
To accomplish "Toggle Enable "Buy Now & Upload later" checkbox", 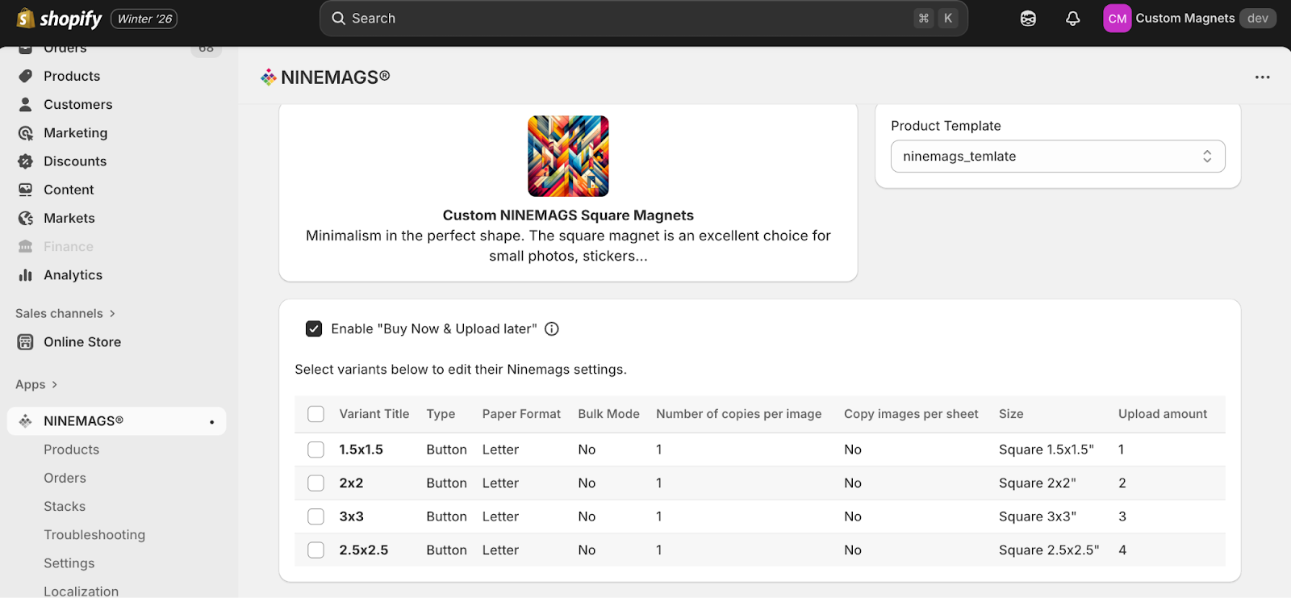I will [314, 329].
